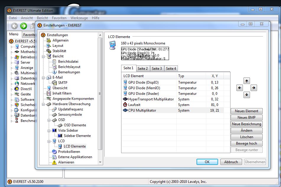Screen dimensions: 281x187
Task: Sort by the LCD Element column header
Action: (149, 76)
